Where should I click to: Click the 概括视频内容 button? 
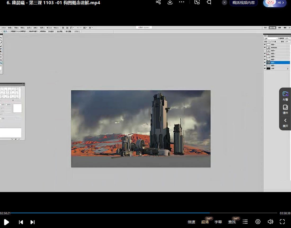coord(243,3)
